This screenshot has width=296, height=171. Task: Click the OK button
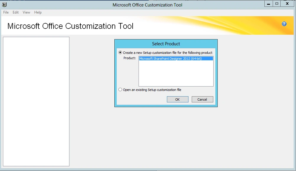pyautogui.click(x=178, y=99)
